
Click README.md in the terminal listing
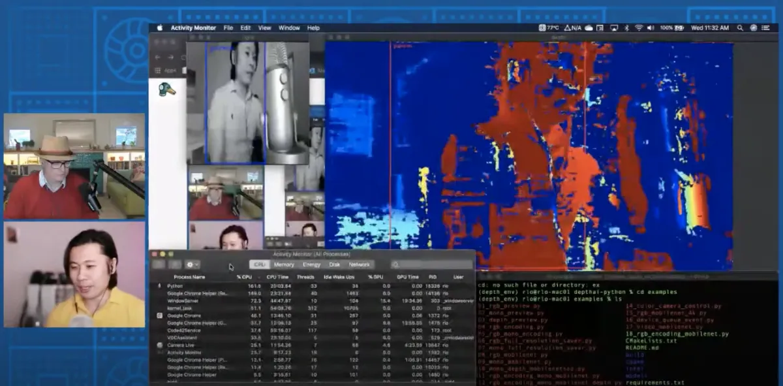click(643, 348)
